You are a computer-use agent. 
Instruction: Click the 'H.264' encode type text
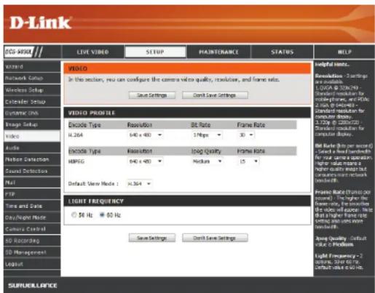point(76,135)
